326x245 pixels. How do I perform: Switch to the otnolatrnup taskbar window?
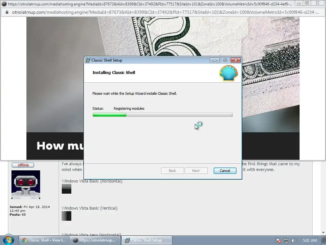(95, 240)
